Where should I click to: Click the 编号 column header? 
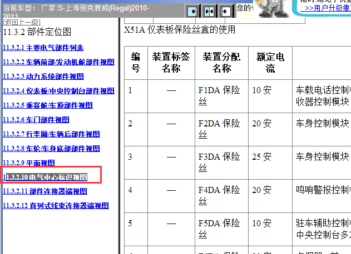(x=136, y=63)
